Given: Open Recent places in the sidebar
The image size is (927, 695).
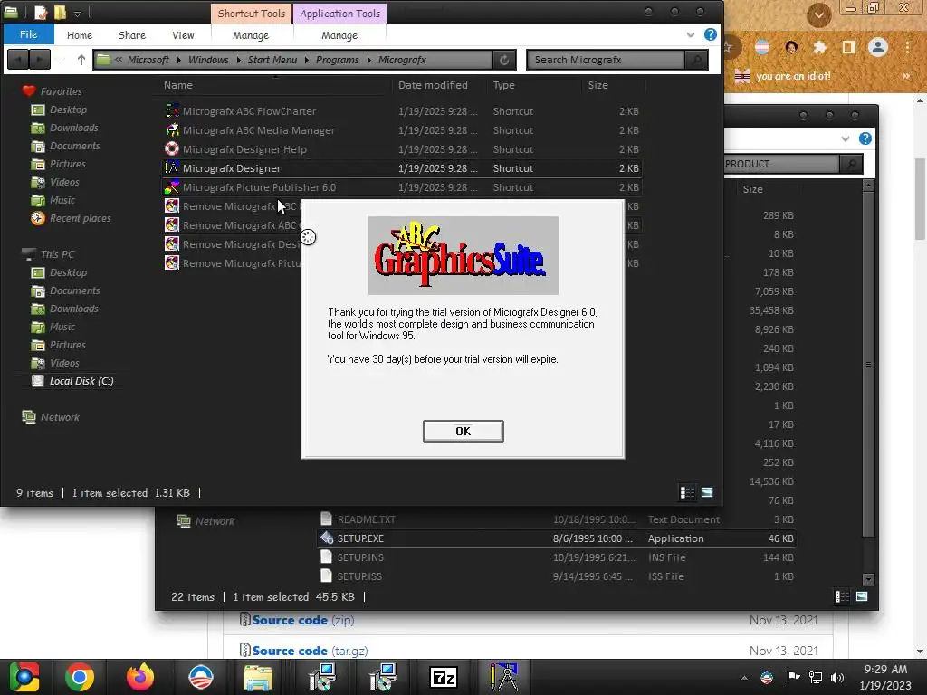Looking at the screenshot, I should 80,218.
